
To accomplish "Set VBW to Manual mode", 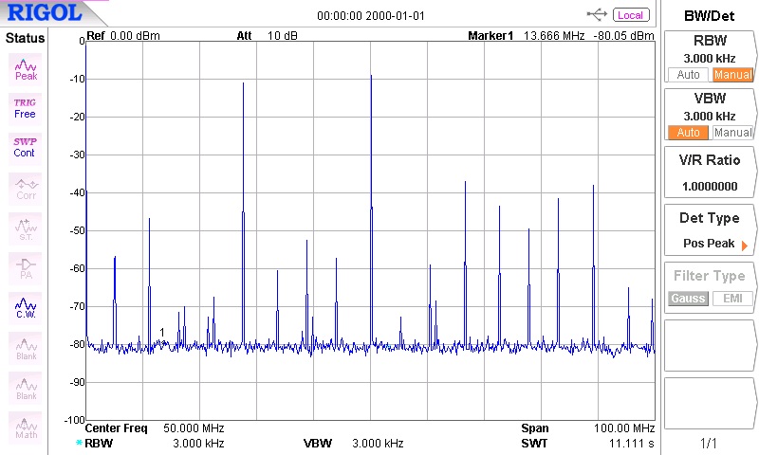I will pos(732,133).
